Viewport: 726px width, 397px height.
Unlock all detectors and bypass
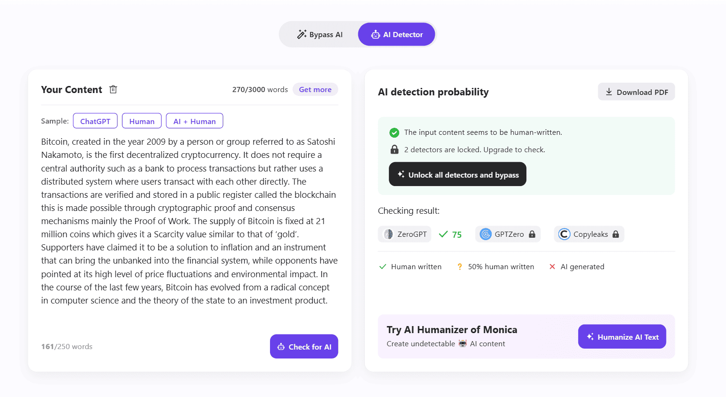tap(457, 174)
